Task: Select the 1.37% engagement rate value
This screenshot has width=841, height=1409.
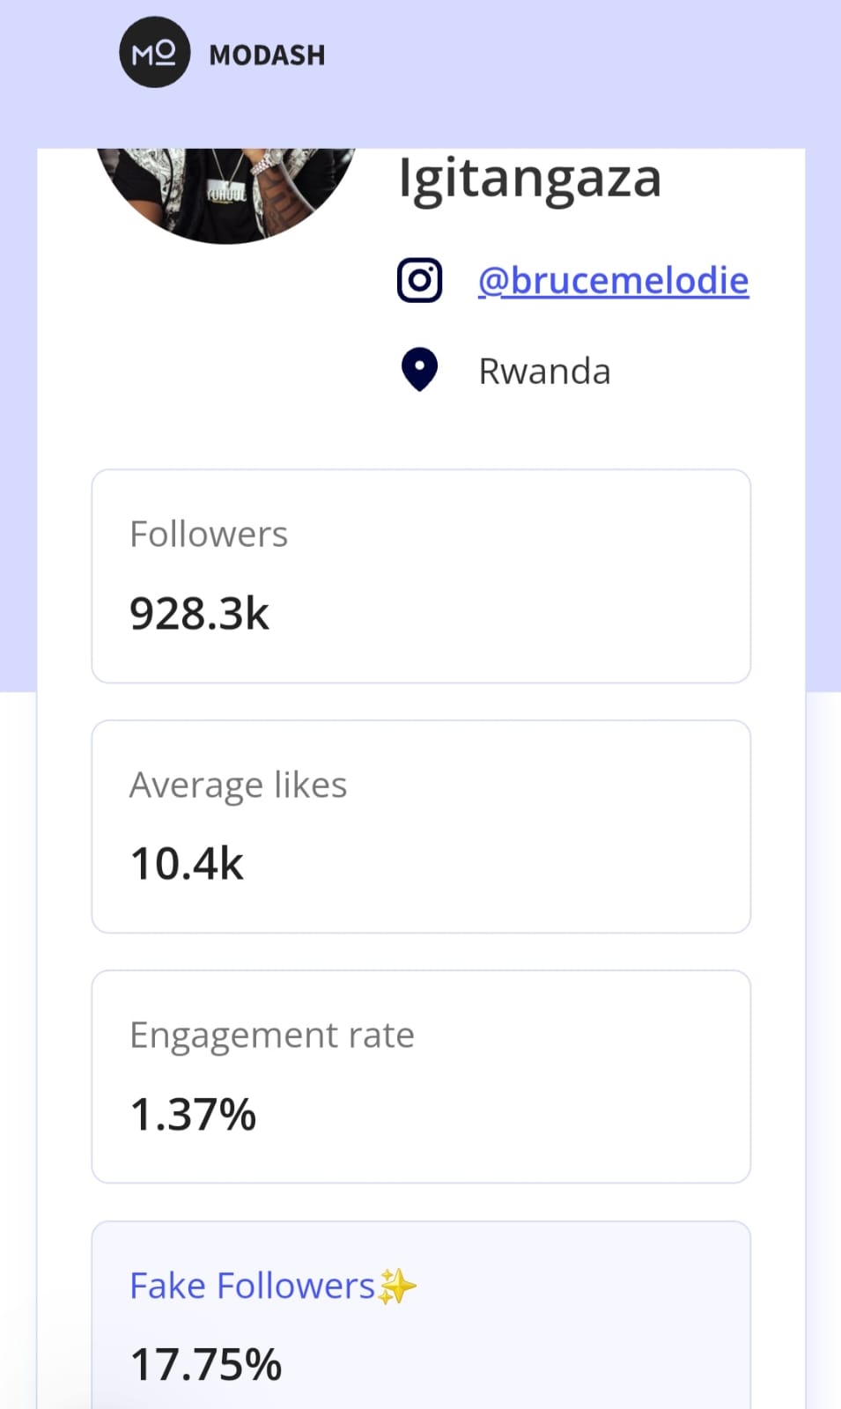Action: pyautogui.click(x=193, y=1115)
